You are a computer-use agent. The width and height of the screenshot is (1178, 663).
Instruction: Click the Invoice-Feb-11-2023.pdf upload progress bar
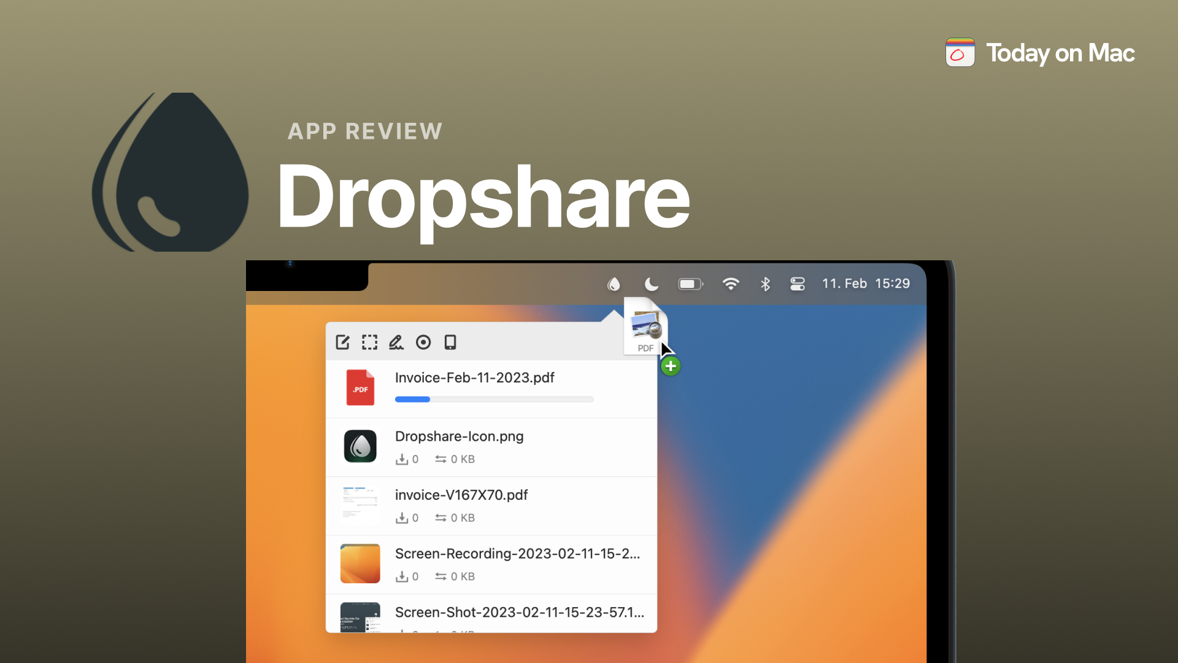[494, 399]
